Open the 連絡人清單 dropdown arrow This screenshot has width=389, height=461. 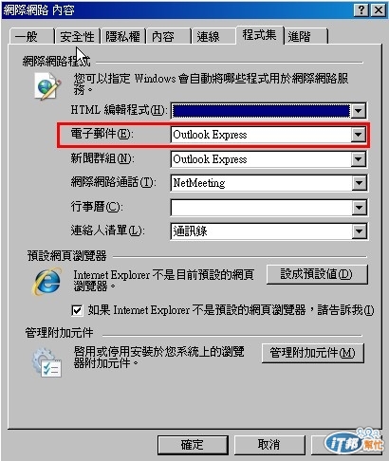pyautogui.click(x=359, y=231)
